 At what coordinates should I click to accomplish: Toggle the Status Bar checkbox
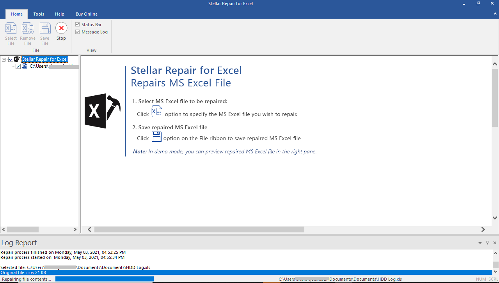pos(77,25)
